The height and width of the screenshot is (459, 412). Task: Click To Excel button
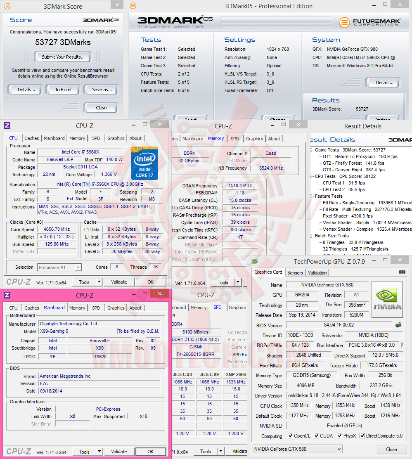pos(63,90)
